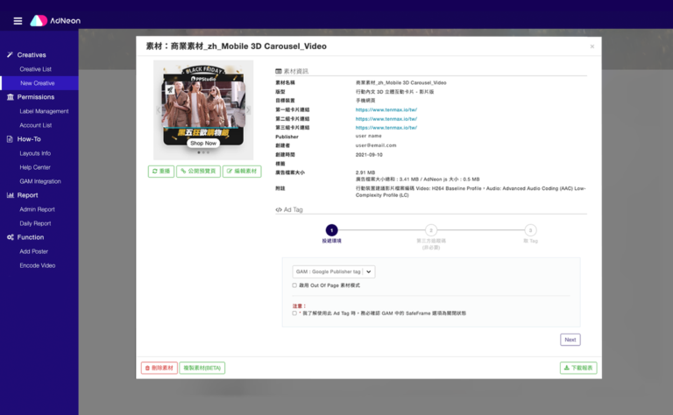Open Creative List in sidebar
This screenshot has height=415, width=673.
35,69
